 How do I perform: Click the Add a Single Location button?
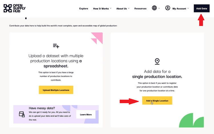(157, 101)
